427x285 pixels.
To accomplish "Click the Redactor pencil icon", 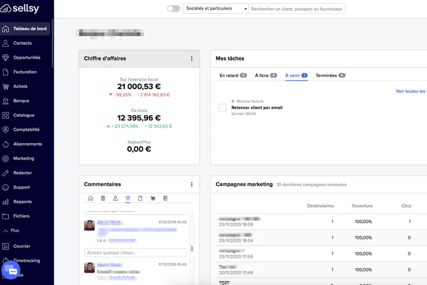I will coord(5,173).
